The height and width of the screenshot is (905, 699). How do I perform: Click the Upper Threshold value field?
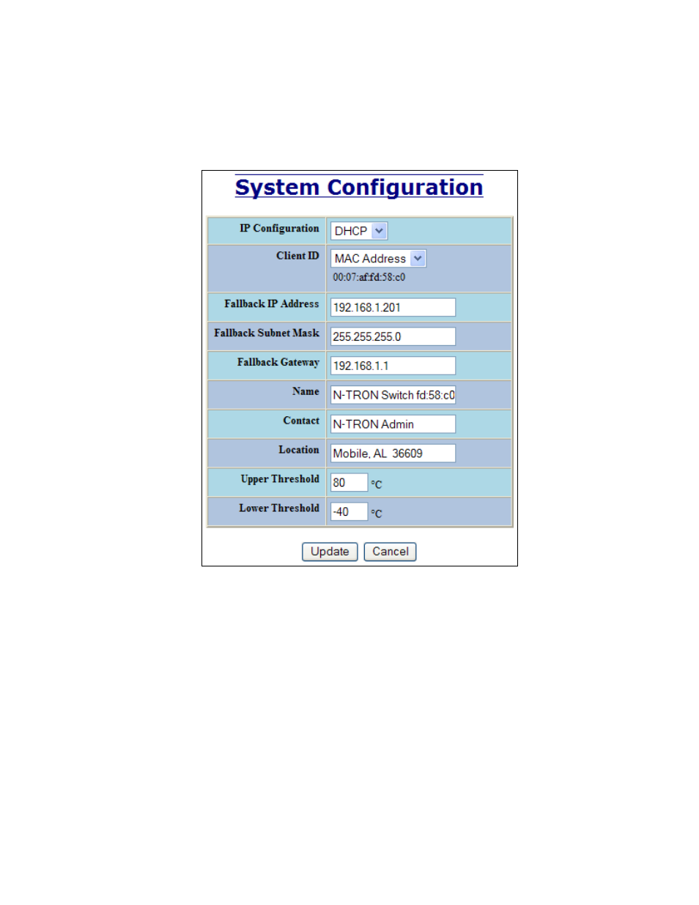tap(349, 483)
